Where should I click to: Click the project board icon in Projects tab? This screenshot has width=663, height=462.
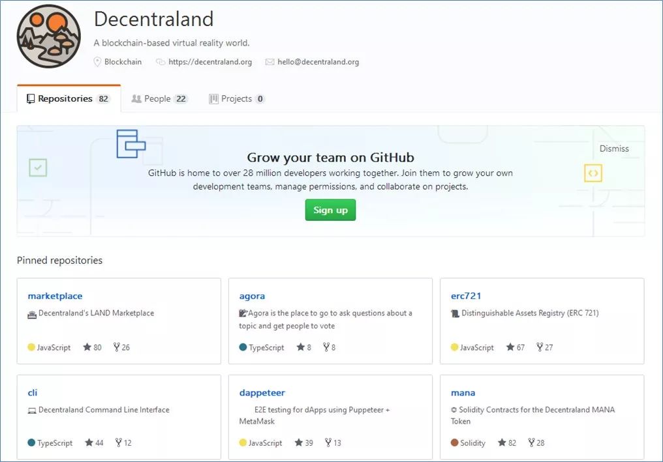pos(213,99)
